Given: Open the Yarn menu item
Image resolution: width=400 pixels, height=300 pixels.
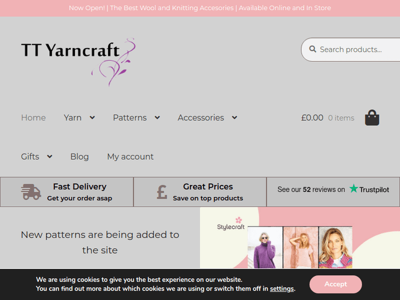Looking at the screenshot, I should click(73, 118).
